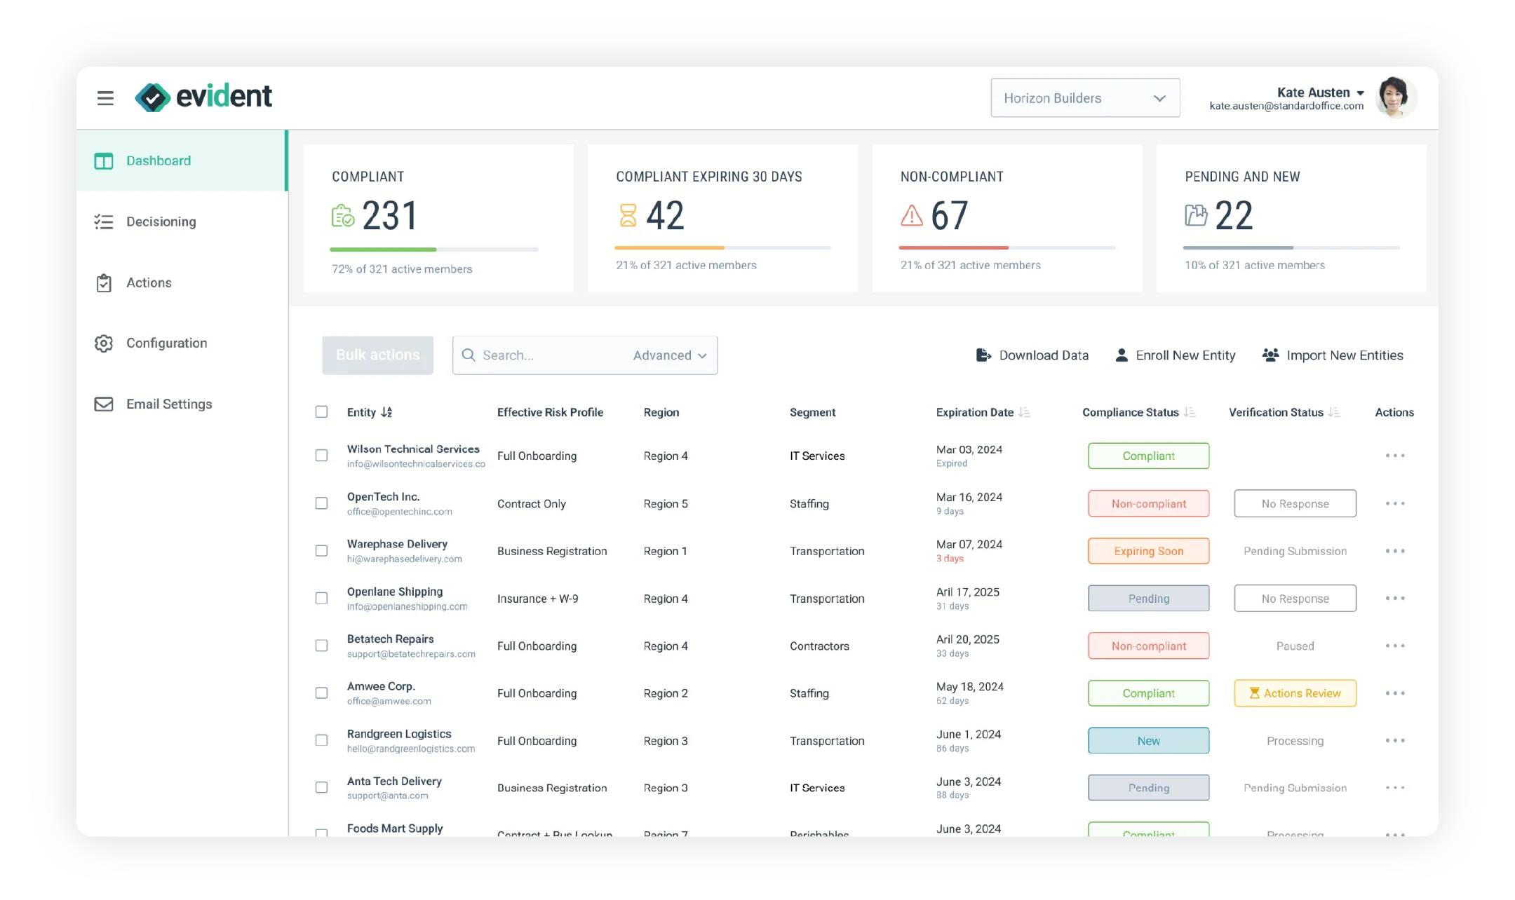
Task: Click the search magnifier icon
Action: tap(469, 355)
